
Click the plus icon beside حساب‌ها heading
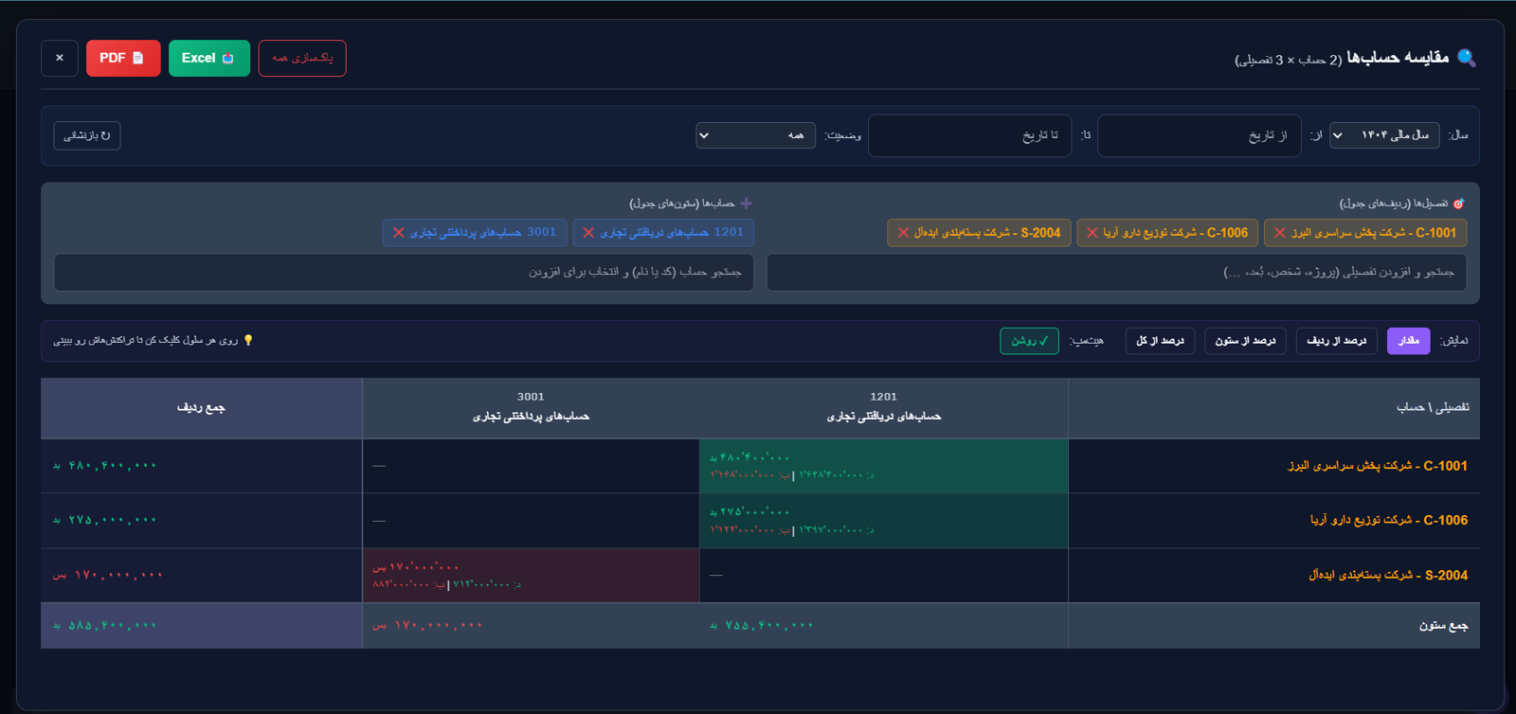[x=747, y=204]
